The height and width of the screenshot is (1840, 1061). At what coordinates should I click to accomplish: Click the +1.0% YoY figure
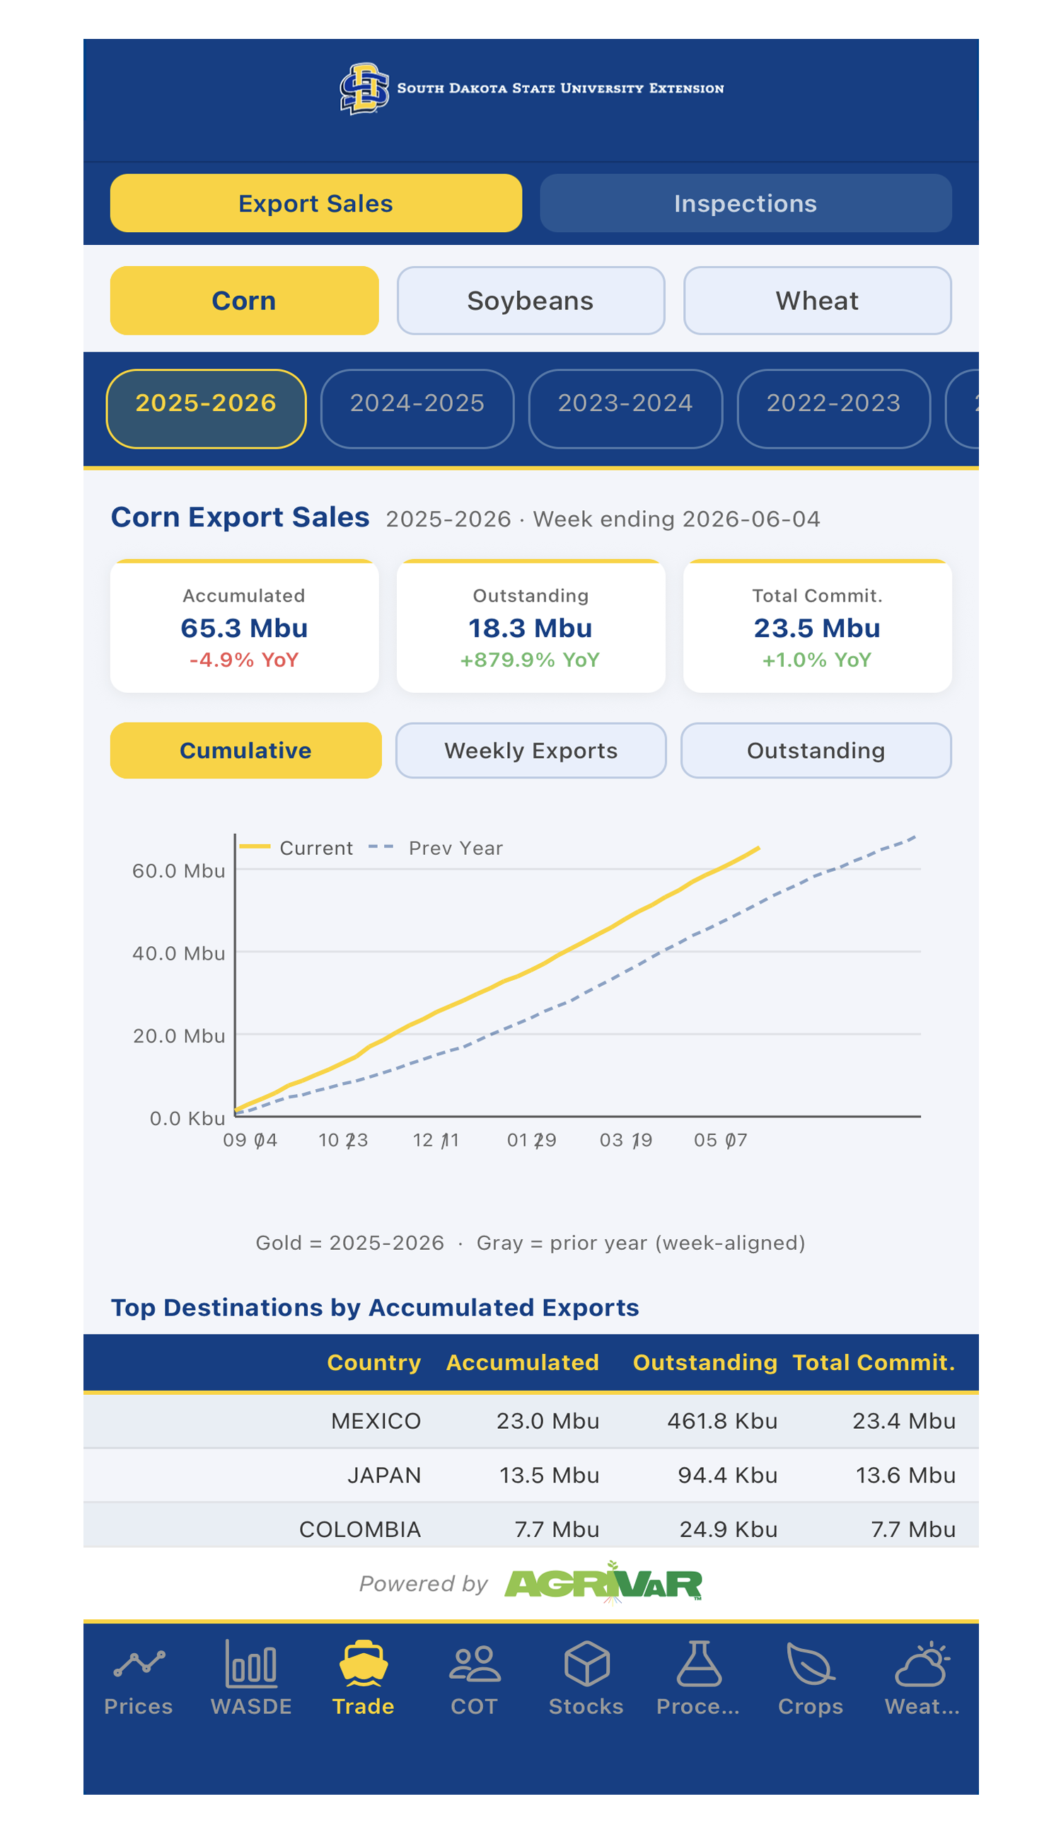[817, 660]
